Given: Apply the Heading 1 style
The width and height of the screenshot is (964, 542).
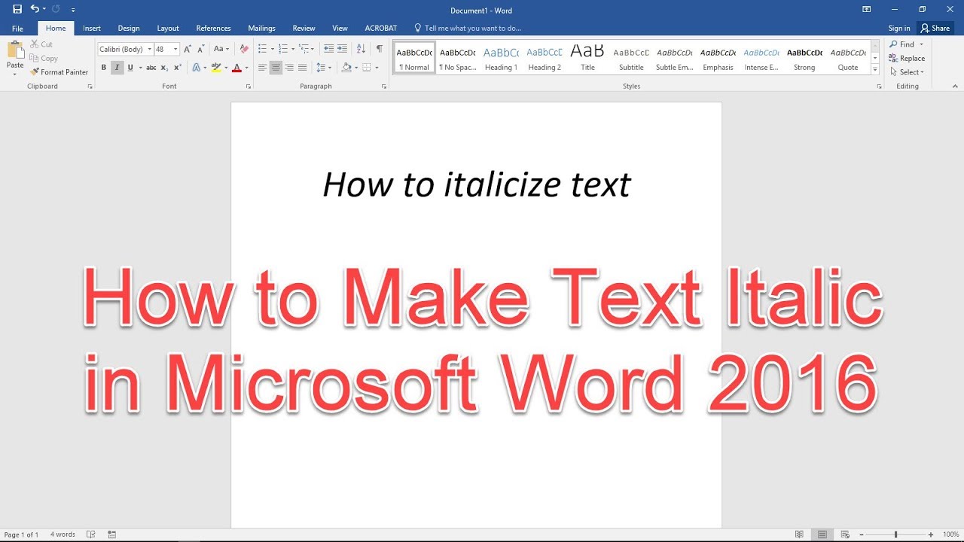Looking at the screenshot, I should coord(501,58).
